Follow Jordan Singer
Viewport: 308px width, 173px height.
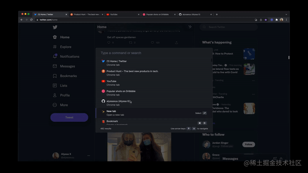tap(248, 145)
